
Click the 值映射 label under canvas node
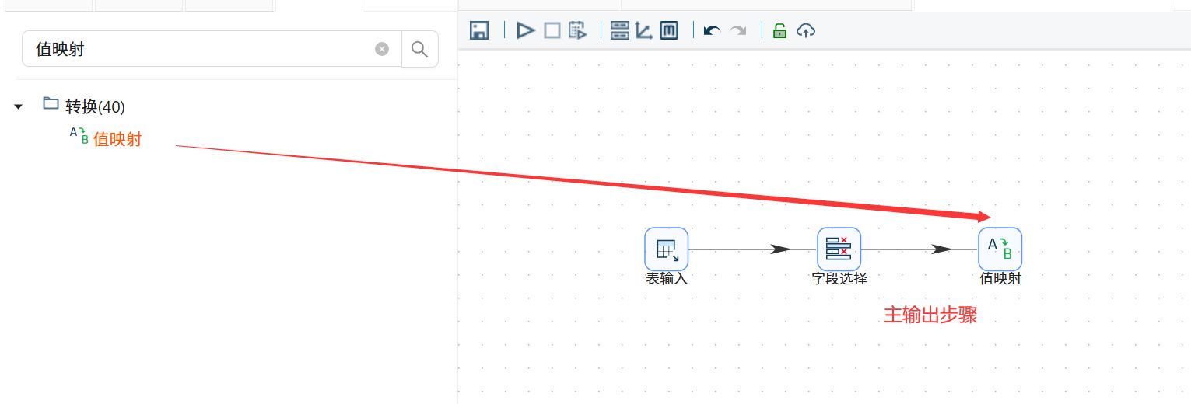tap(1000, 279)
